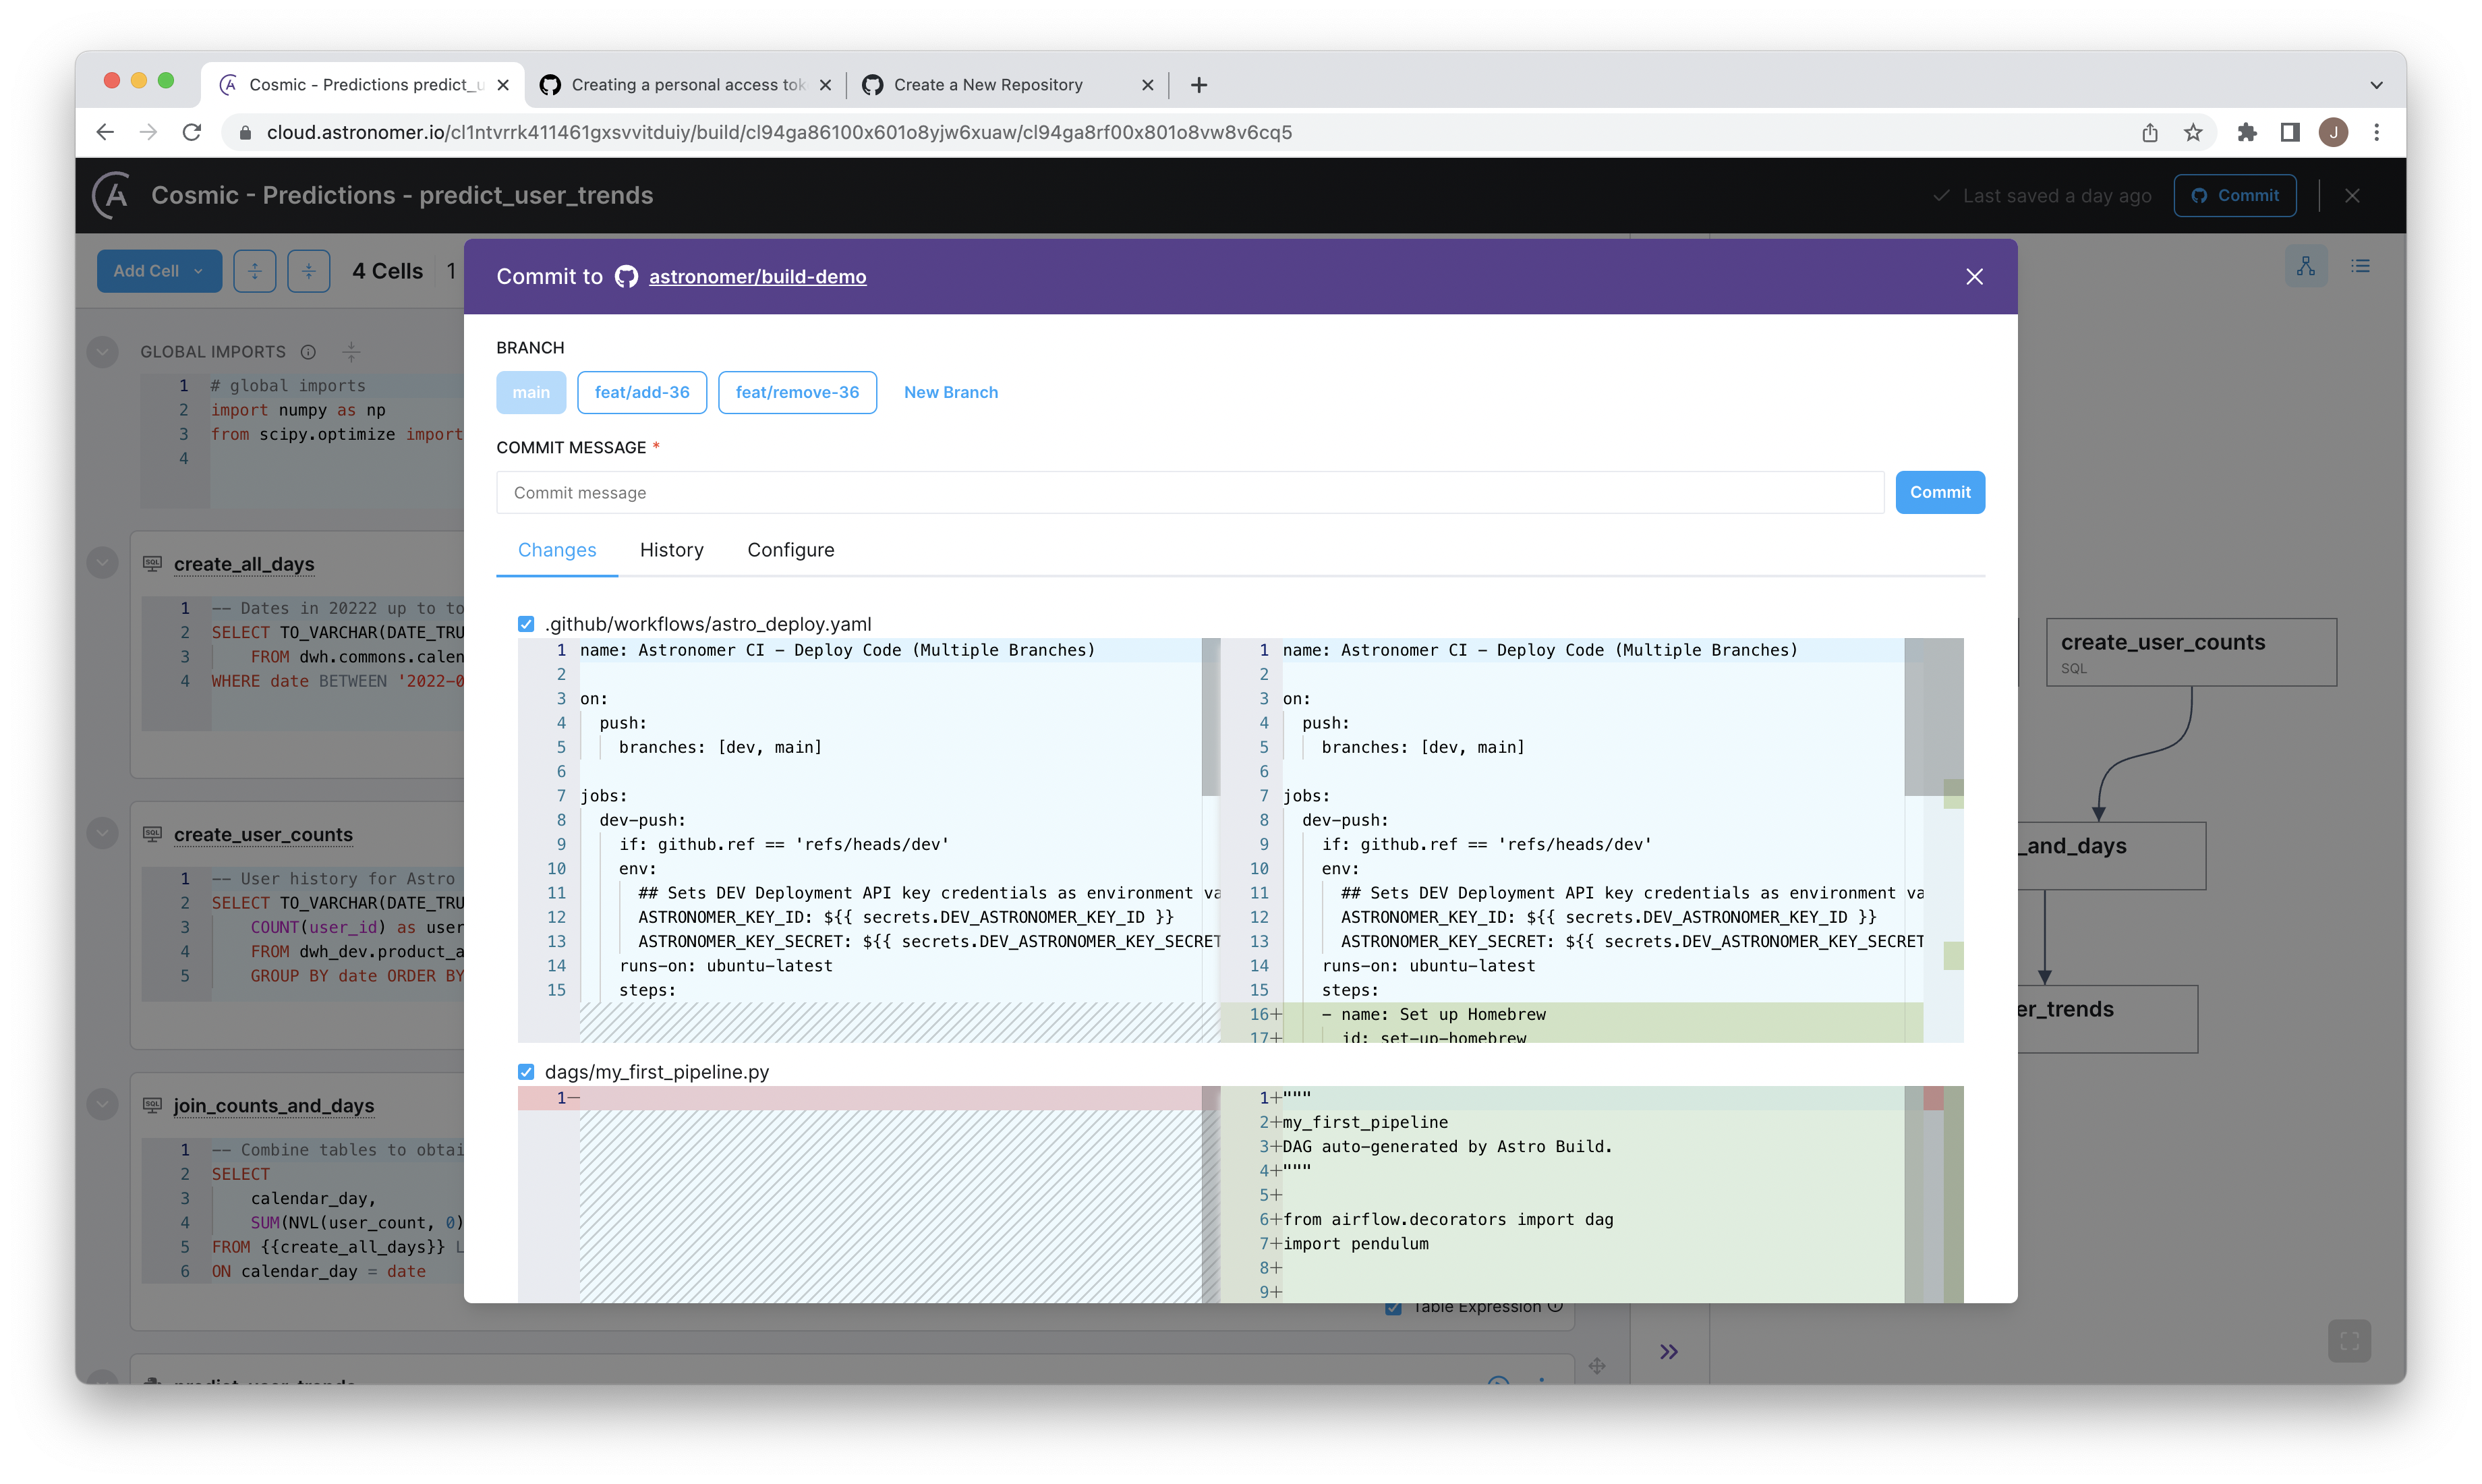The image size is (2482, 1484).
Task: Create a New Branch
Action: point(950,392)
